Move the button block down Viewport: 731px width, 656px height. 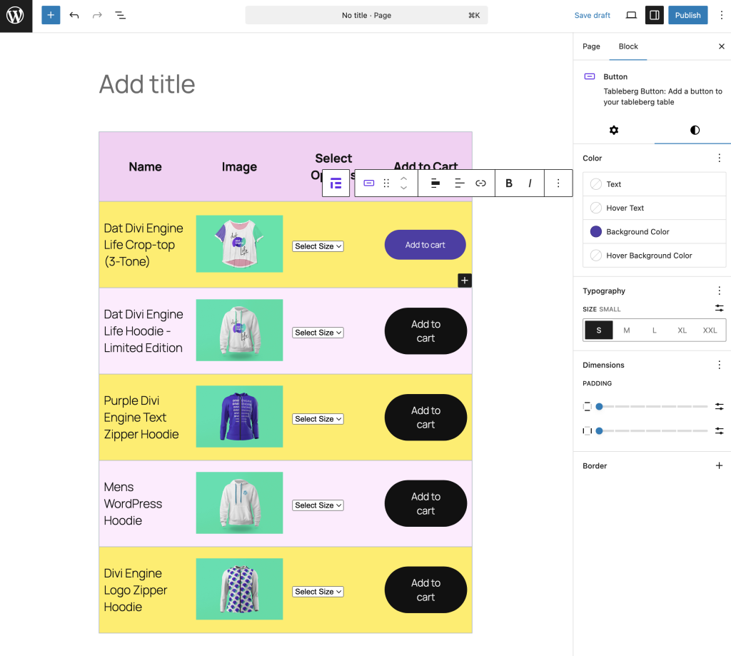click(404, 188)
